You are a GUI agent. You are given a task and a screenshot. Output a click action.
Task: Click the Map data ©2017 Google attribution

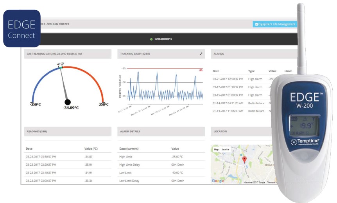click(254, 182)
